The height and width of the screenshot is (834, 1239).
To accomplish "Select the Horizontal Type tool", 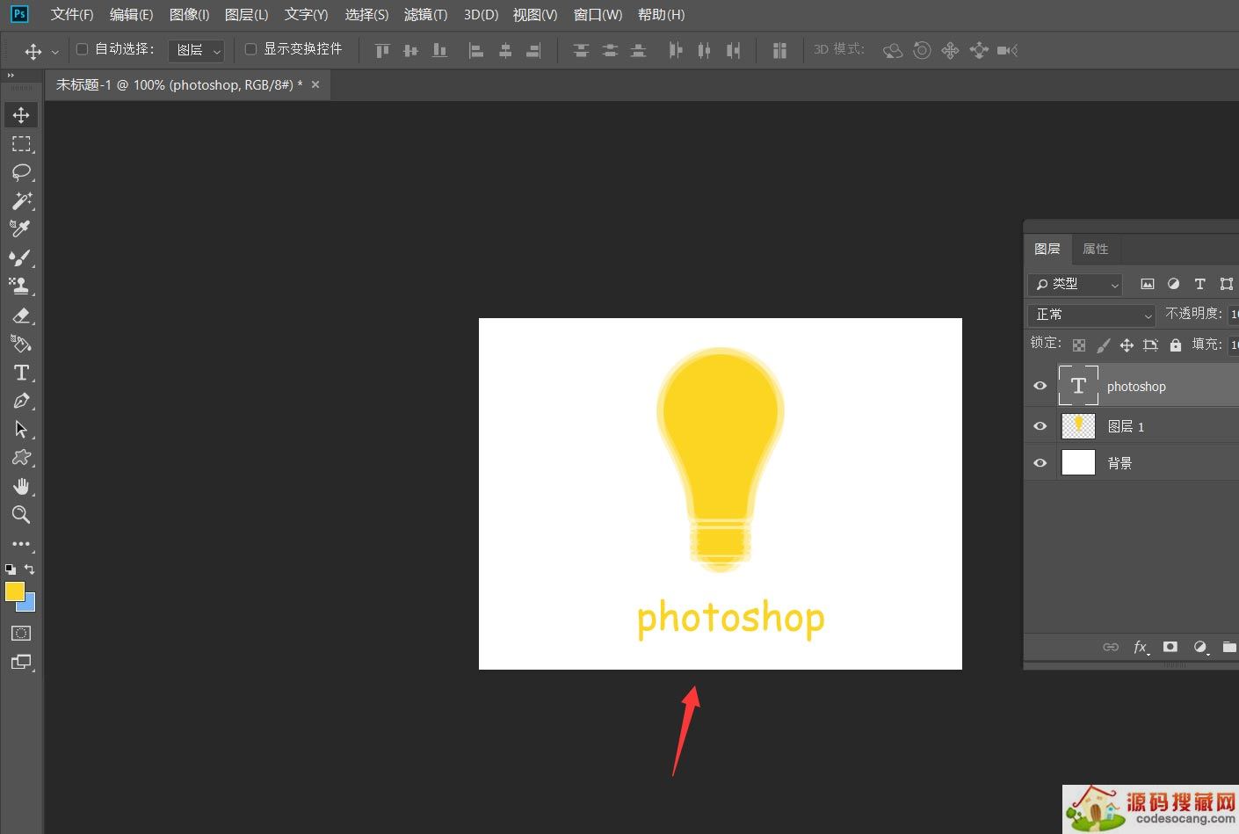I will pyautogui.click(x=21, y=373).
